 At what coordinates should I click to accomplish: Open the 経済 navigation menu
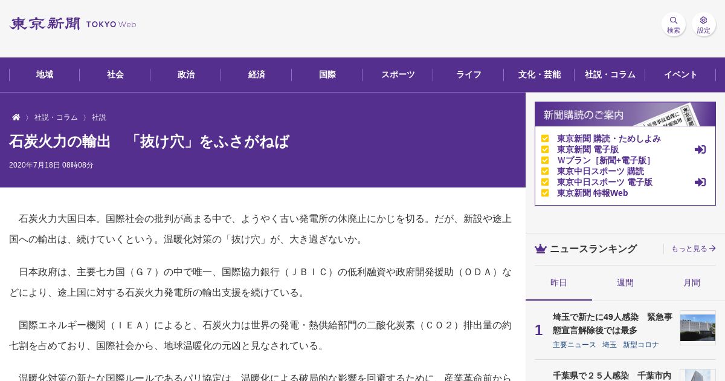point(257,75)
